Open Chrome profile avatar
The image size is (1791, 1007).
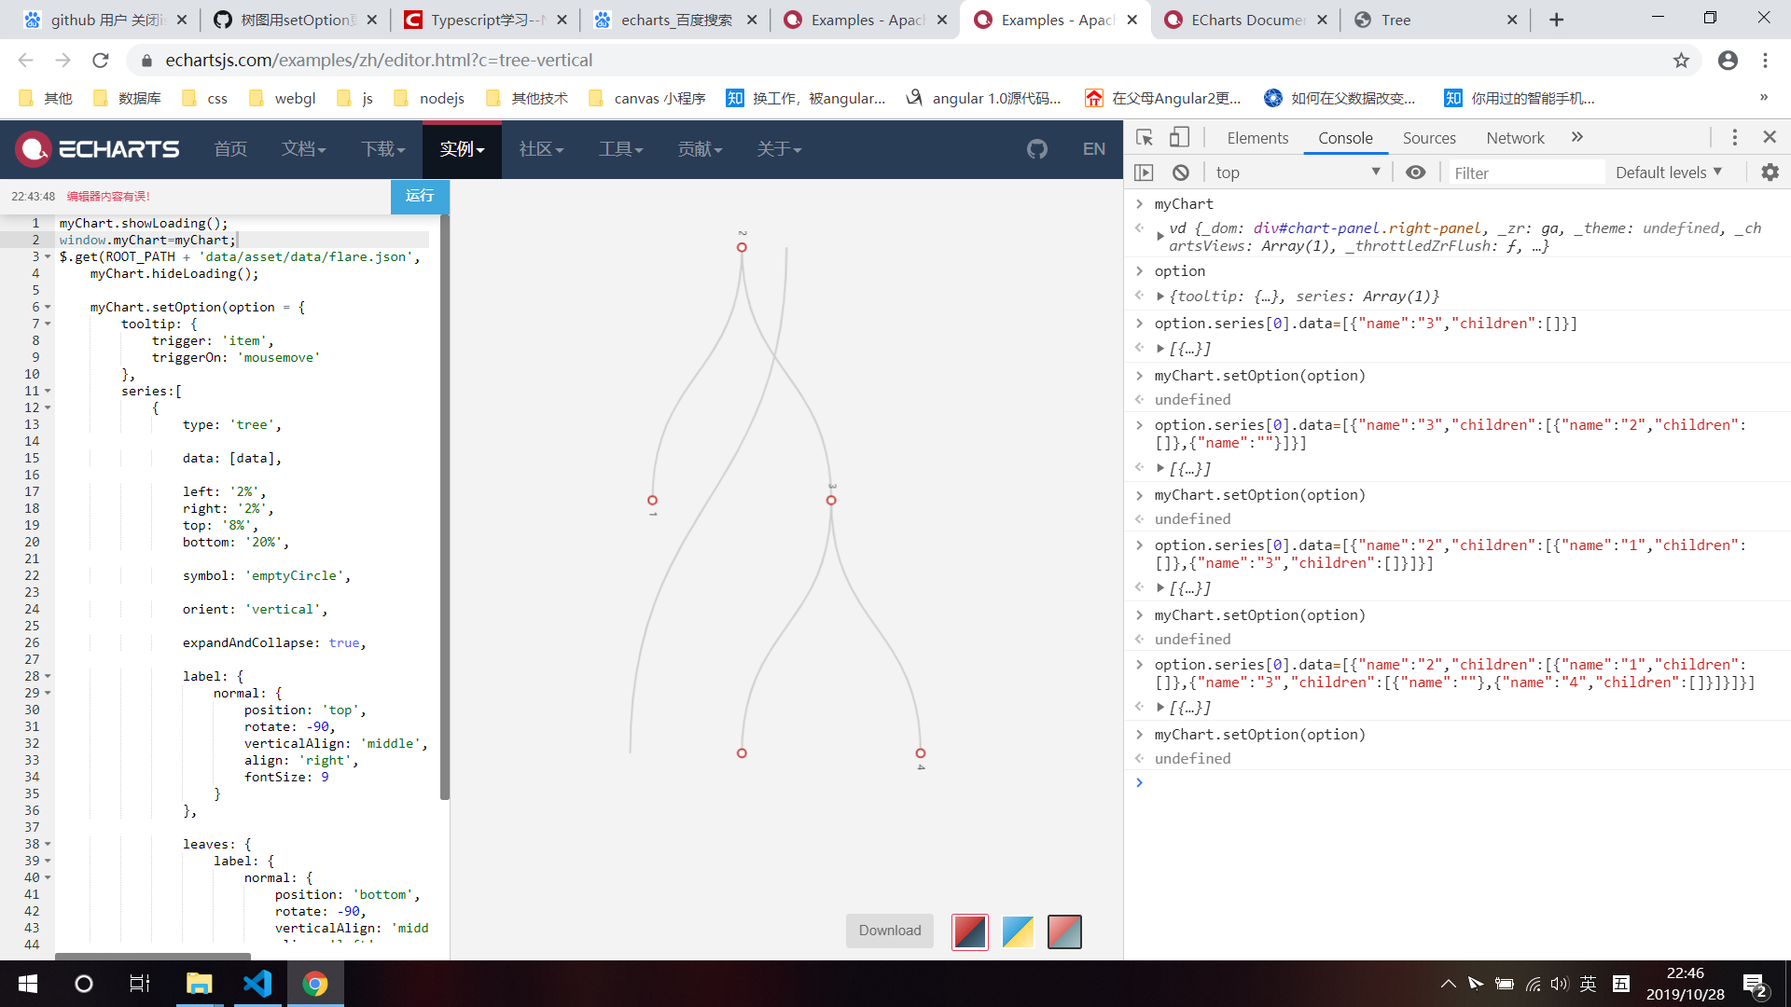click(x=1728, y=61)
